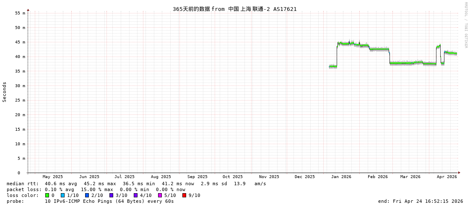
Task: Click the Apr 2026 x-axis label
Action: pos(447,177)
